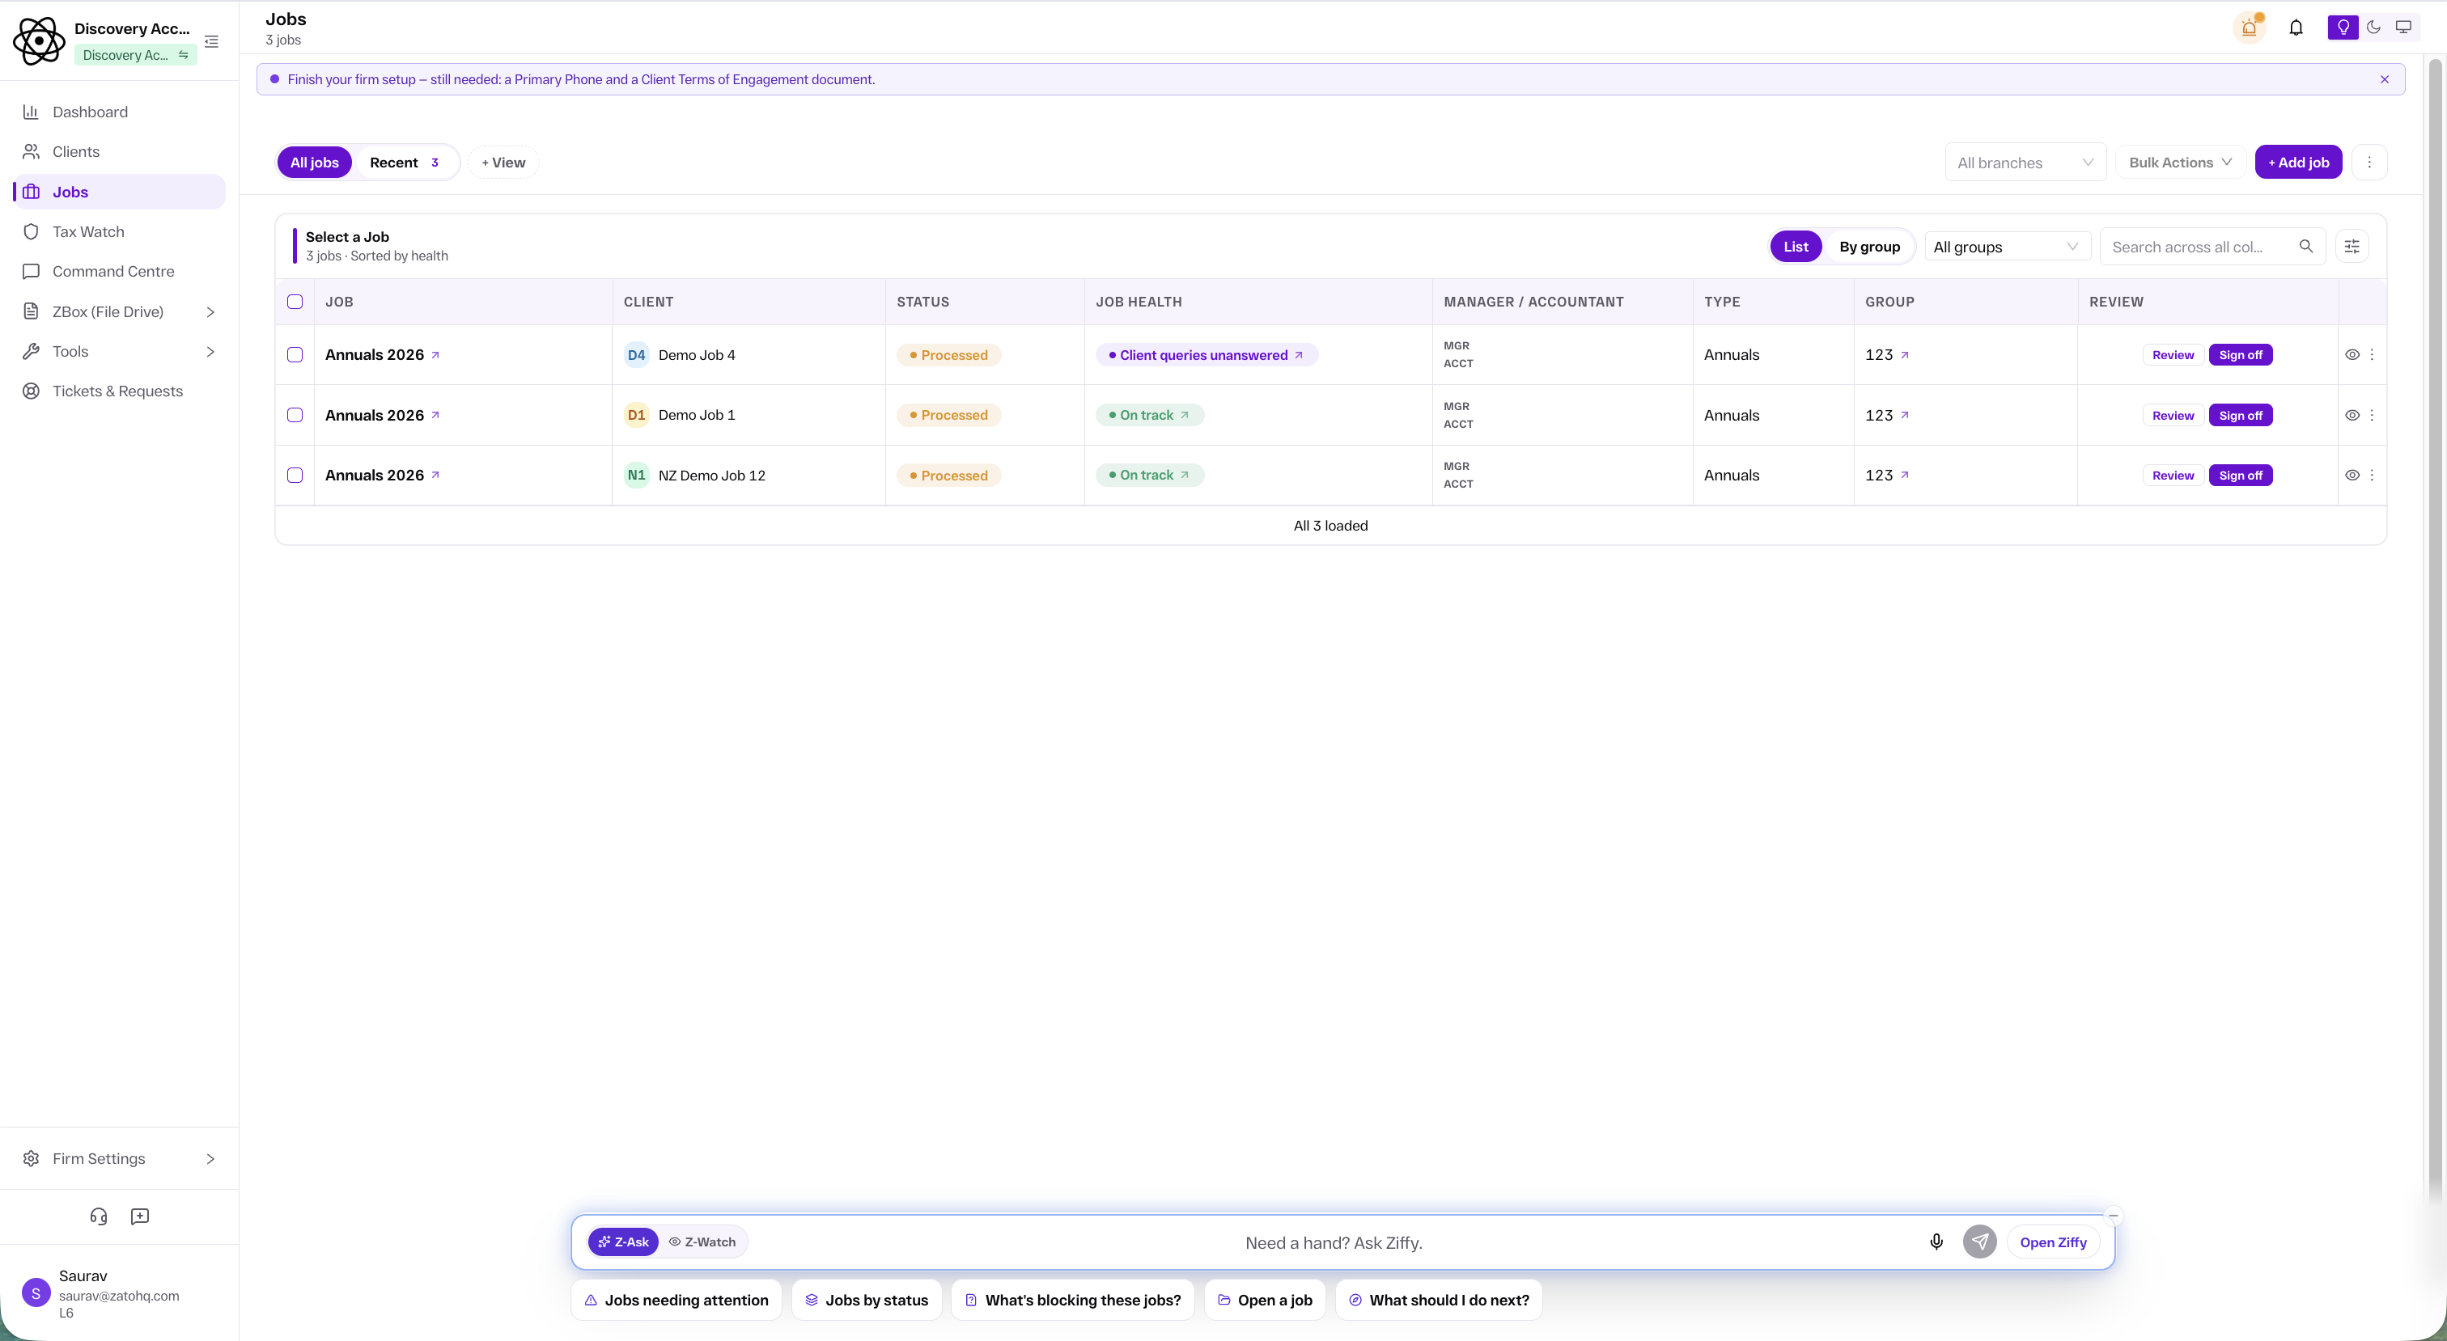Image resolution: width=2447 pixels, height=1341 pixels.
Task: Open the Bulk Actions dropdown
Action: pyautogui.click(x=2180, y=163)
